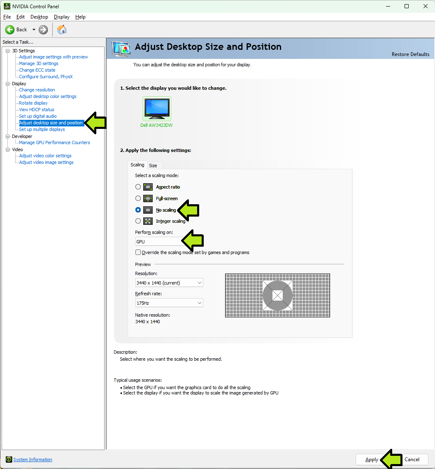The image size is (435, 469).
Task: Maximize the NVIDIA Control Panel window
Action: tap(407, 6)
